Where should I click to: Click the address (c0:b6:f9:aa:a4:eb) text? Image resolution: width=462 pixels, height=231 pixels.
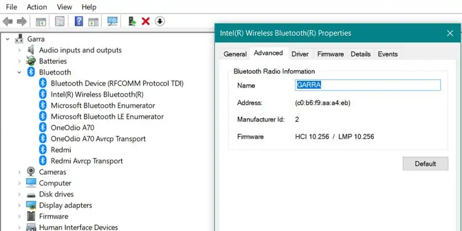322,103
